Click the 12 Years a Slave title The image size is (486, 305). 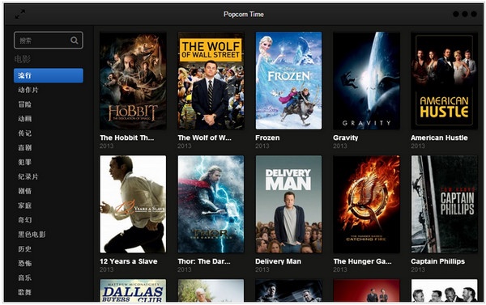pyautogui.click(x=129, y=261)
